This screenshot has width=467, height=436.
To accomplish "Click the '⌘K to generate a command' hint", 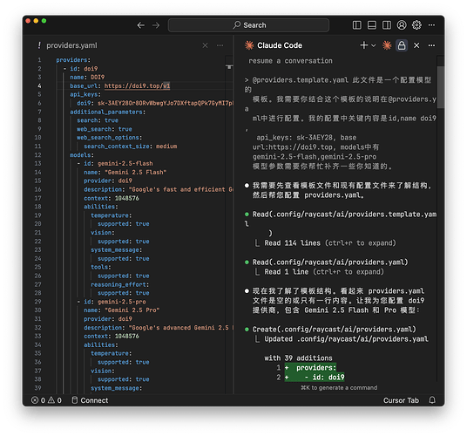I will pyautogui.click(x=339, y=388).
